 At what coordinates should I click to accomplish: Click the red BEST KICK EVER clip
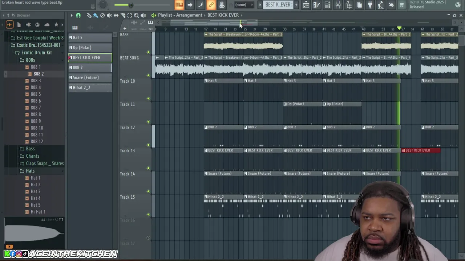click(421, 150)
